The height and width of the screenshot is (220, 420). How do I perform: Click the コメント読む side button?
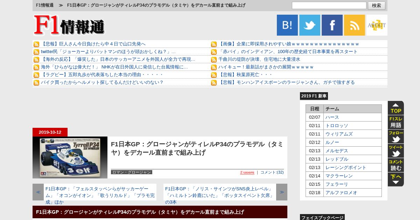click(396, 165)
